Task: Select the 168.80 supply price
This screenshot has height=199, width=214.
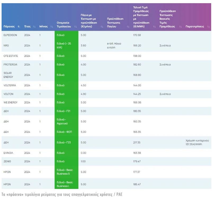Action: [x=137, y=75]
